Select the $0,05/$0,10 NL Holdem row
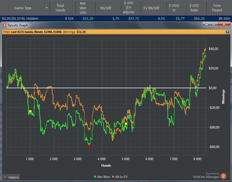The image size is (232, 182). pyautogui.click(x=116, y=18)
